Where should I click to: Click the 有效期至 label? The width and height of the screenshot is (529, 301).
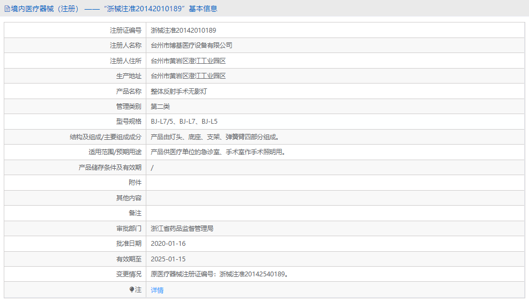click(x=129, y=259)
